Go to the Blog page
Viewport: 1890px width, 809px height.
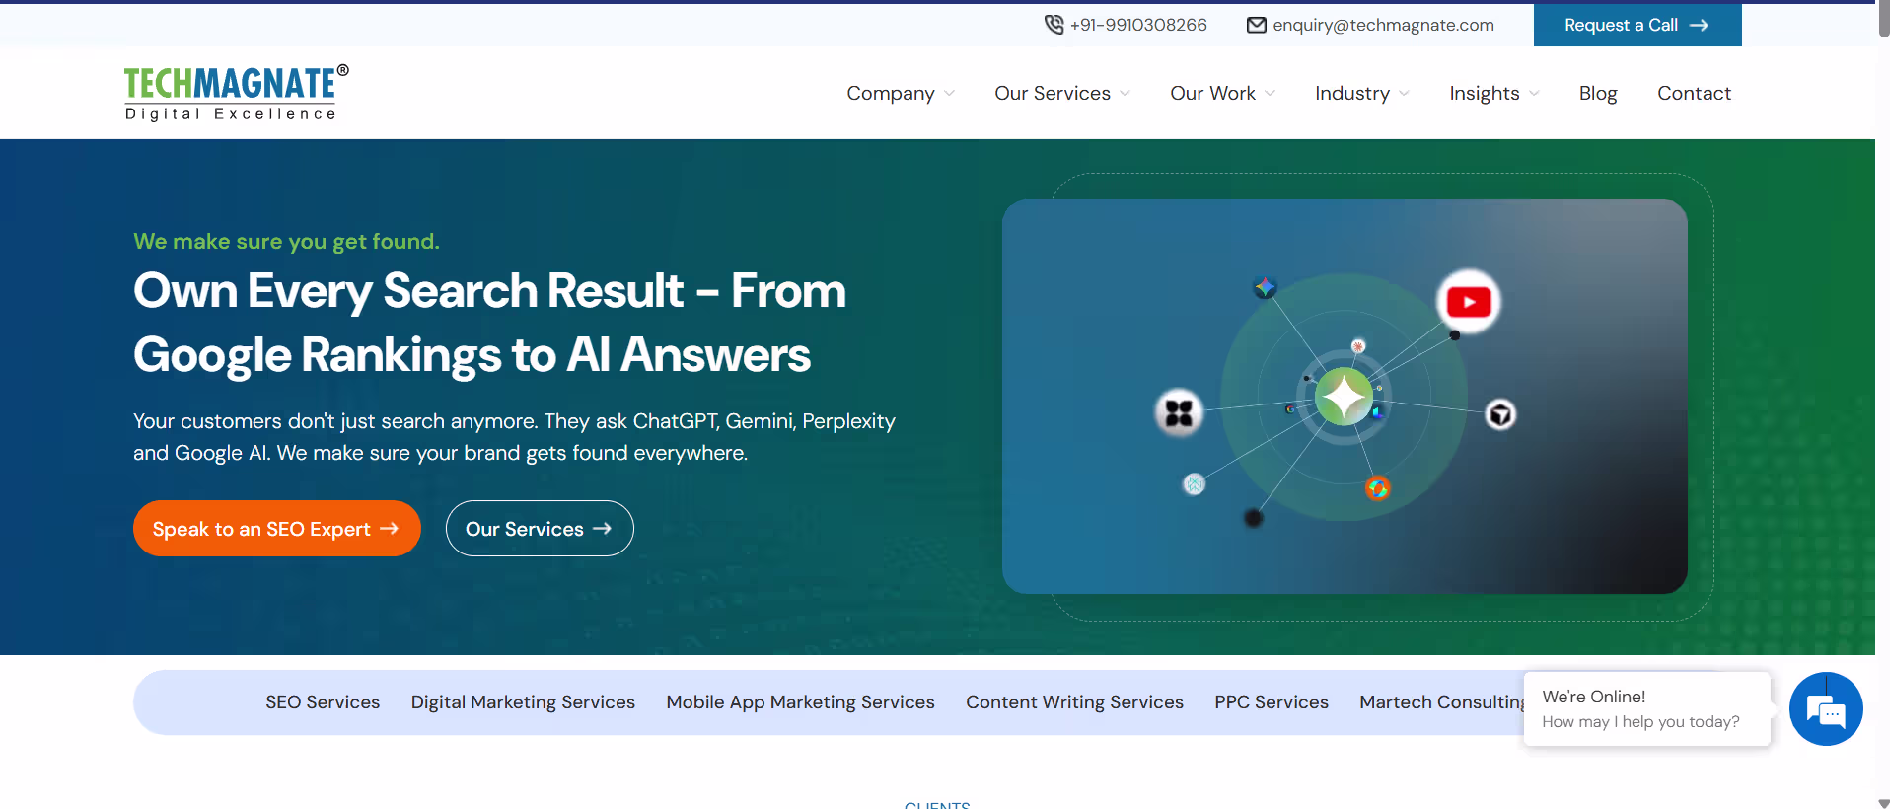click(1598, 94)
